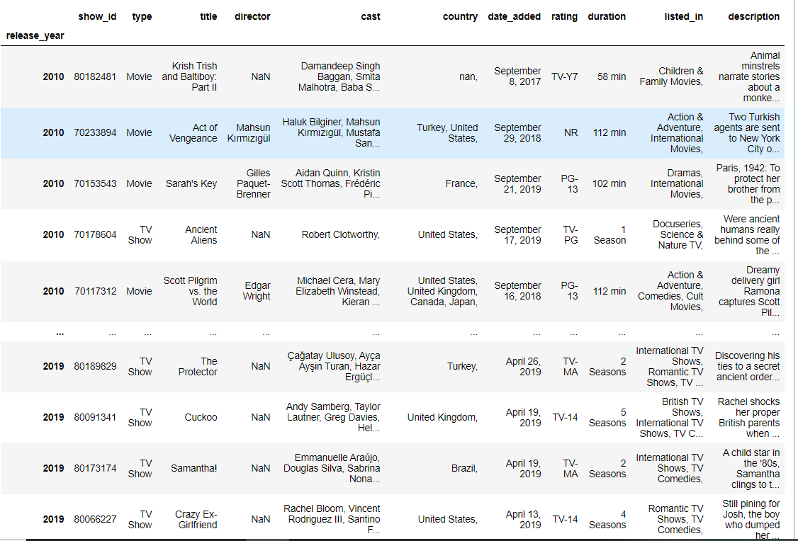Click date 'September 8, 2017'
798x541 pixels.
[x=517, y=76]
